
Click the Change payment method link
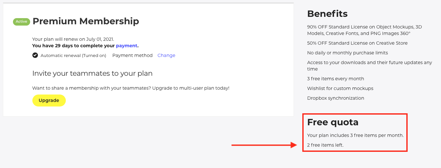(x=166, y=55)
